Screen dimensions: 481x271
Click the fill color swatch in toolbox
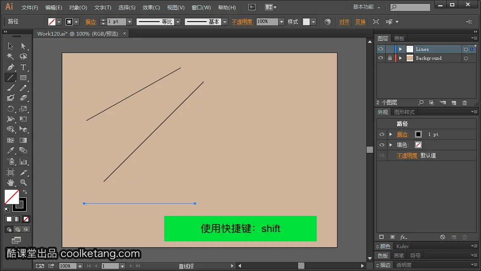pyautogui.click(x=11, y=196)
